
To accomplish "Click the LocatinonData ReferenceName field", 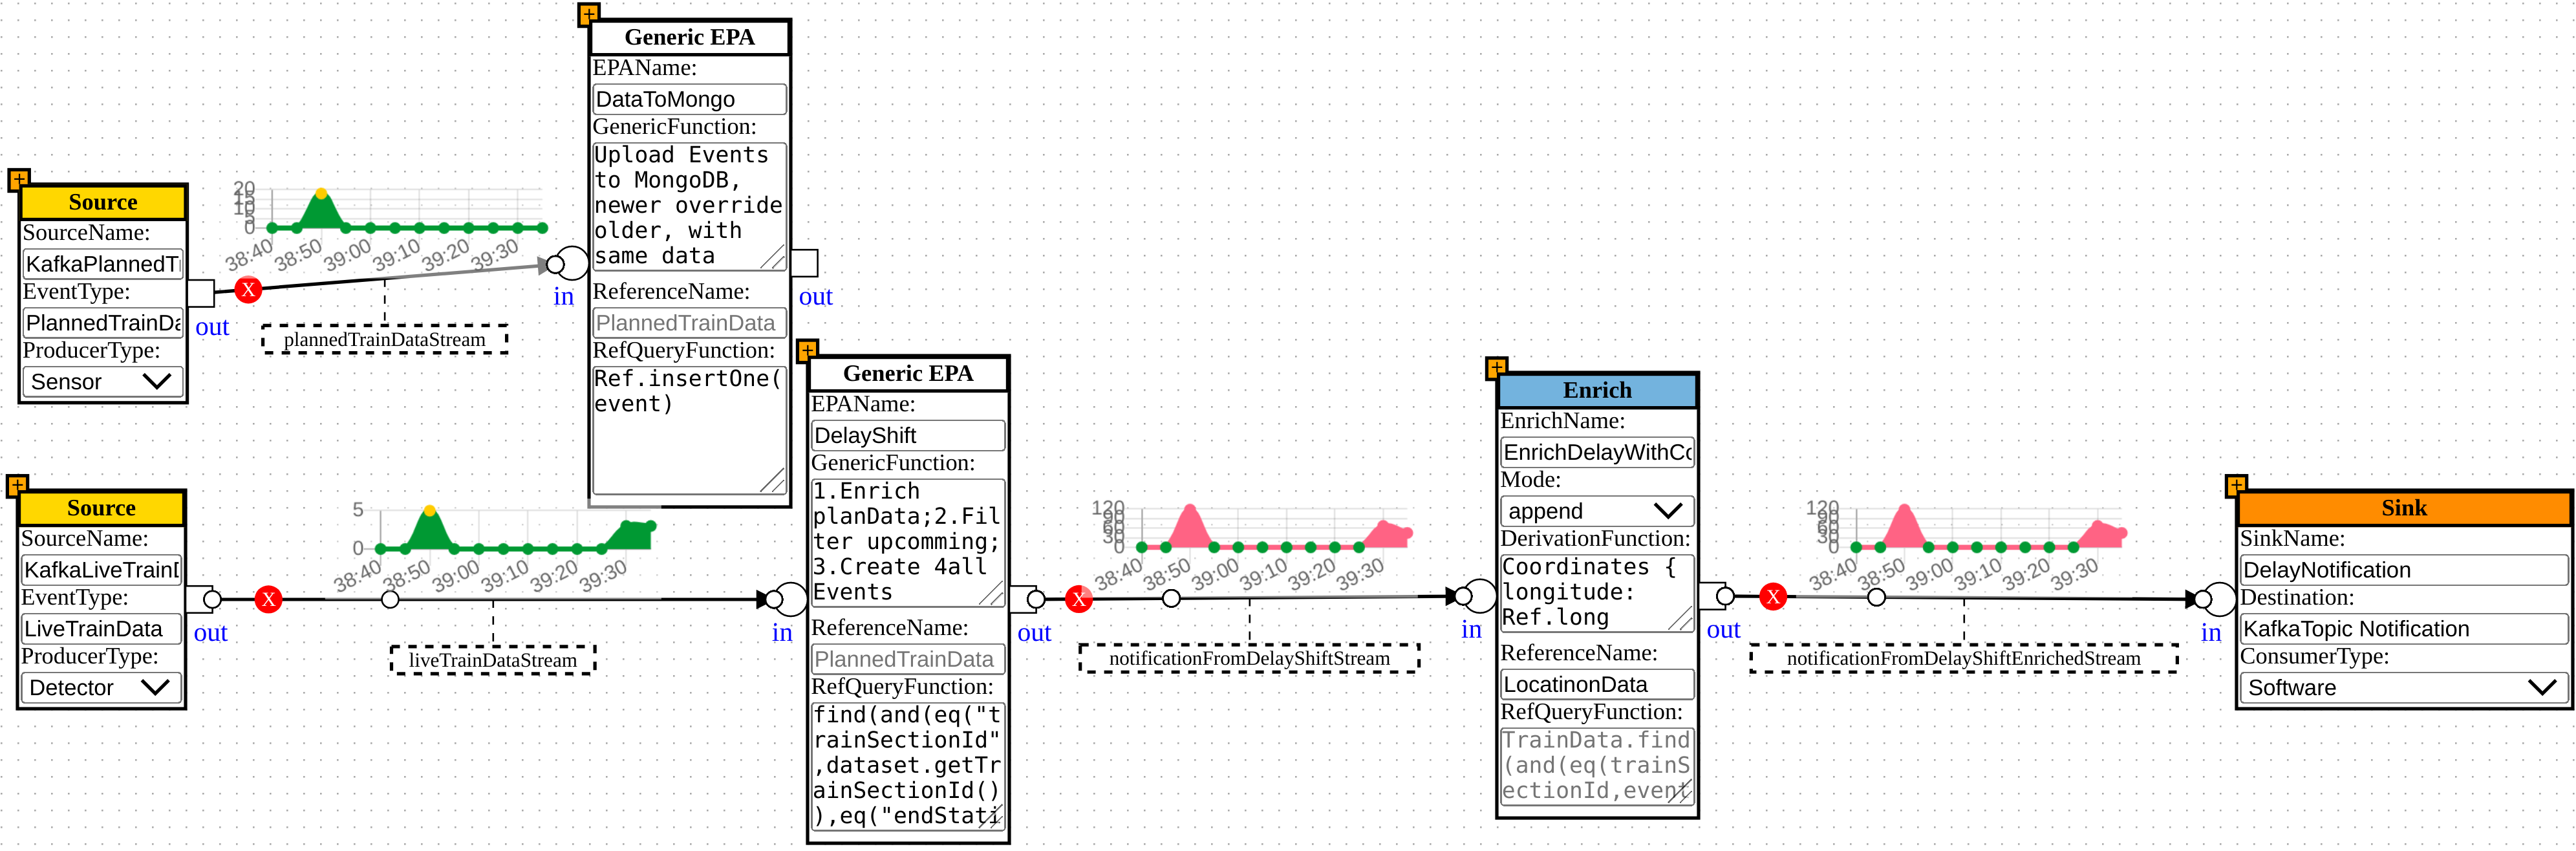I will (x=1596, y=684).
